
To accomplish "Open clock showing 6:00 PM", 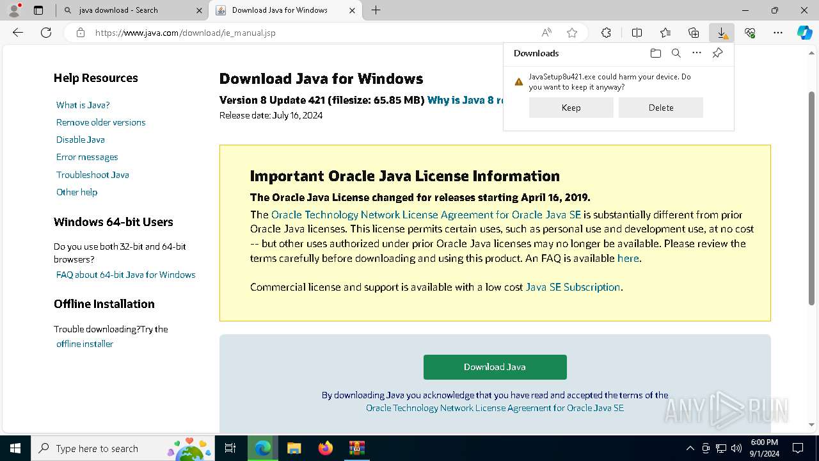I will (x=764, y=448).
